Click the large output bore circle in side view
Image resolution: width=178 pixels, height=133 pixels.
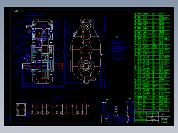point(86,66)
